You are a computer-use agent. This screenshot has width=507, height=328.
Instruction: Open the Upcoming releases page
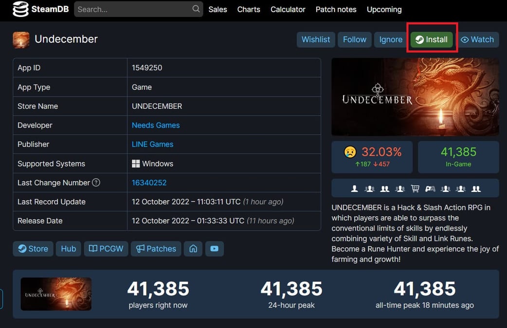click(x=384, y=10)
